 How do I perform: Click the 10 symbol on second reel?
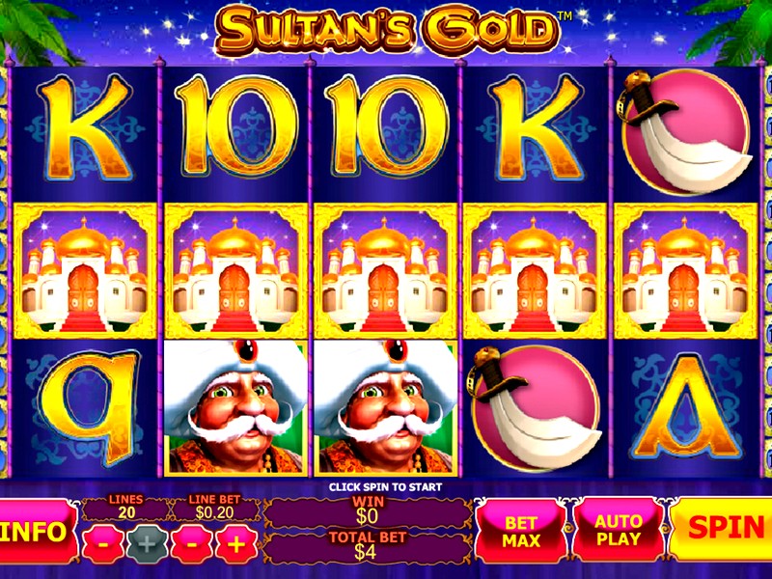(x=236, y=127)
